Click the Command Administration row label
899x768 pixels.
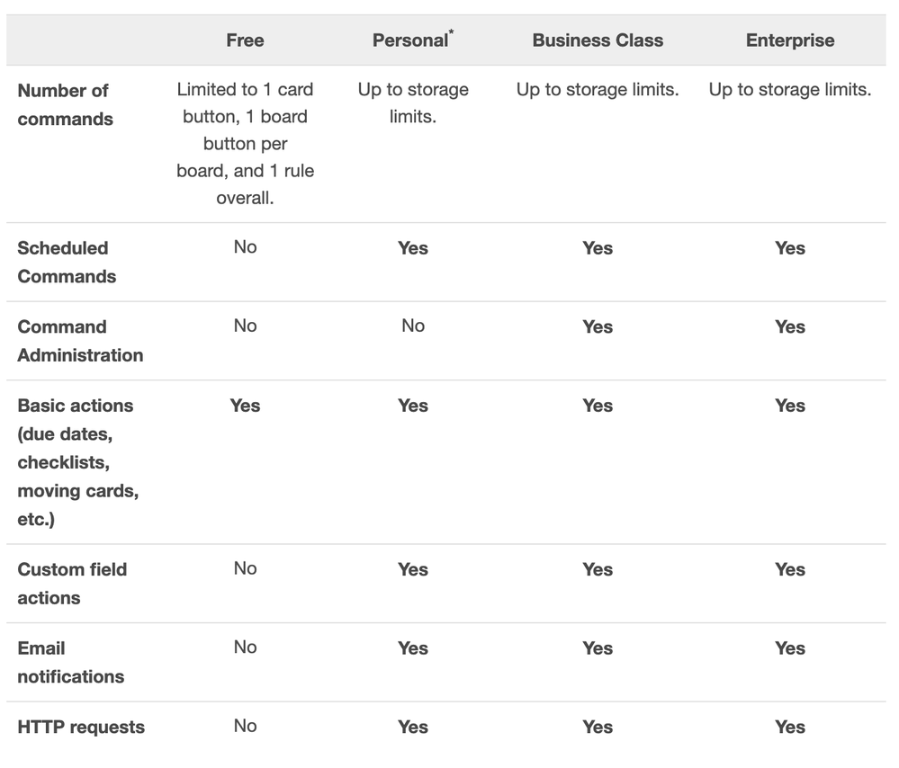coord(80,341)
